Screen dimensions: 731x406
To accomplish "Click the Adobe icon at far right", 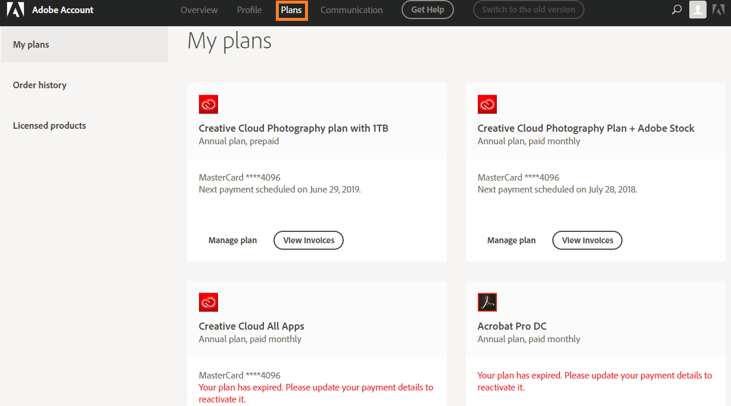I will click(x=718, y=10).
